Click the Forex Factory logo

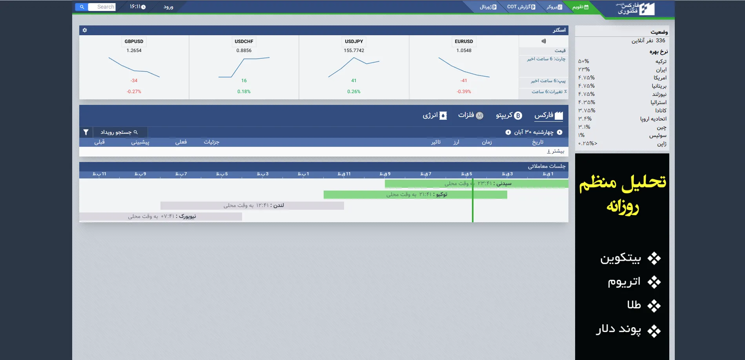coord(636,9)
